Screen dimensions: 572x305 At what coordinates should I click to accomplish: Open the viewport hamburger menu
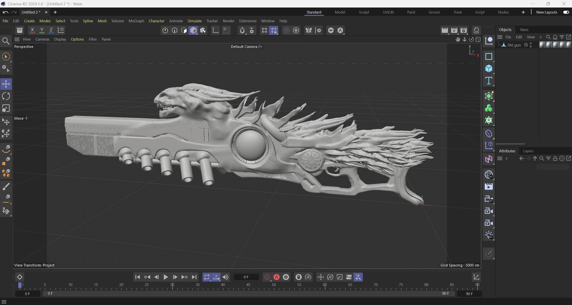pyautogui.click(x=17, y=39)
